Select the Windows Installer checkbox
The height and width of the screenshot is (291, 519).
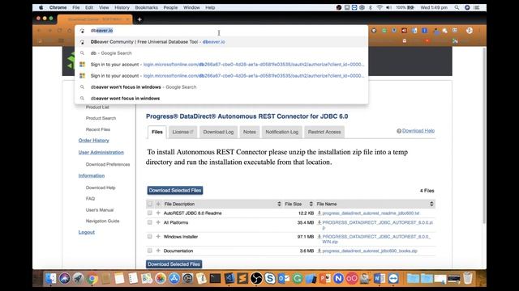point(149,237)
